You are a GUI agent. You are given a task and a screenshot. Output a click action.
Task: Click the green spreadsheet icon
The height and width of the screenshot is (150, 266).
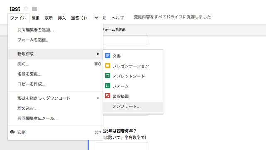click(x=107, y=76)
